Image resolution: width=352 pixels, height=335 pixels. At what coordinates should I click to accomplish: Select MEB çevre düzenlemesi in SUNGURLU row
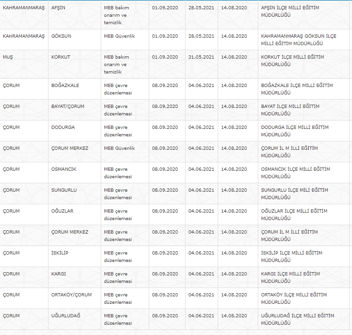pyautogui.click(x=118, y=194)
